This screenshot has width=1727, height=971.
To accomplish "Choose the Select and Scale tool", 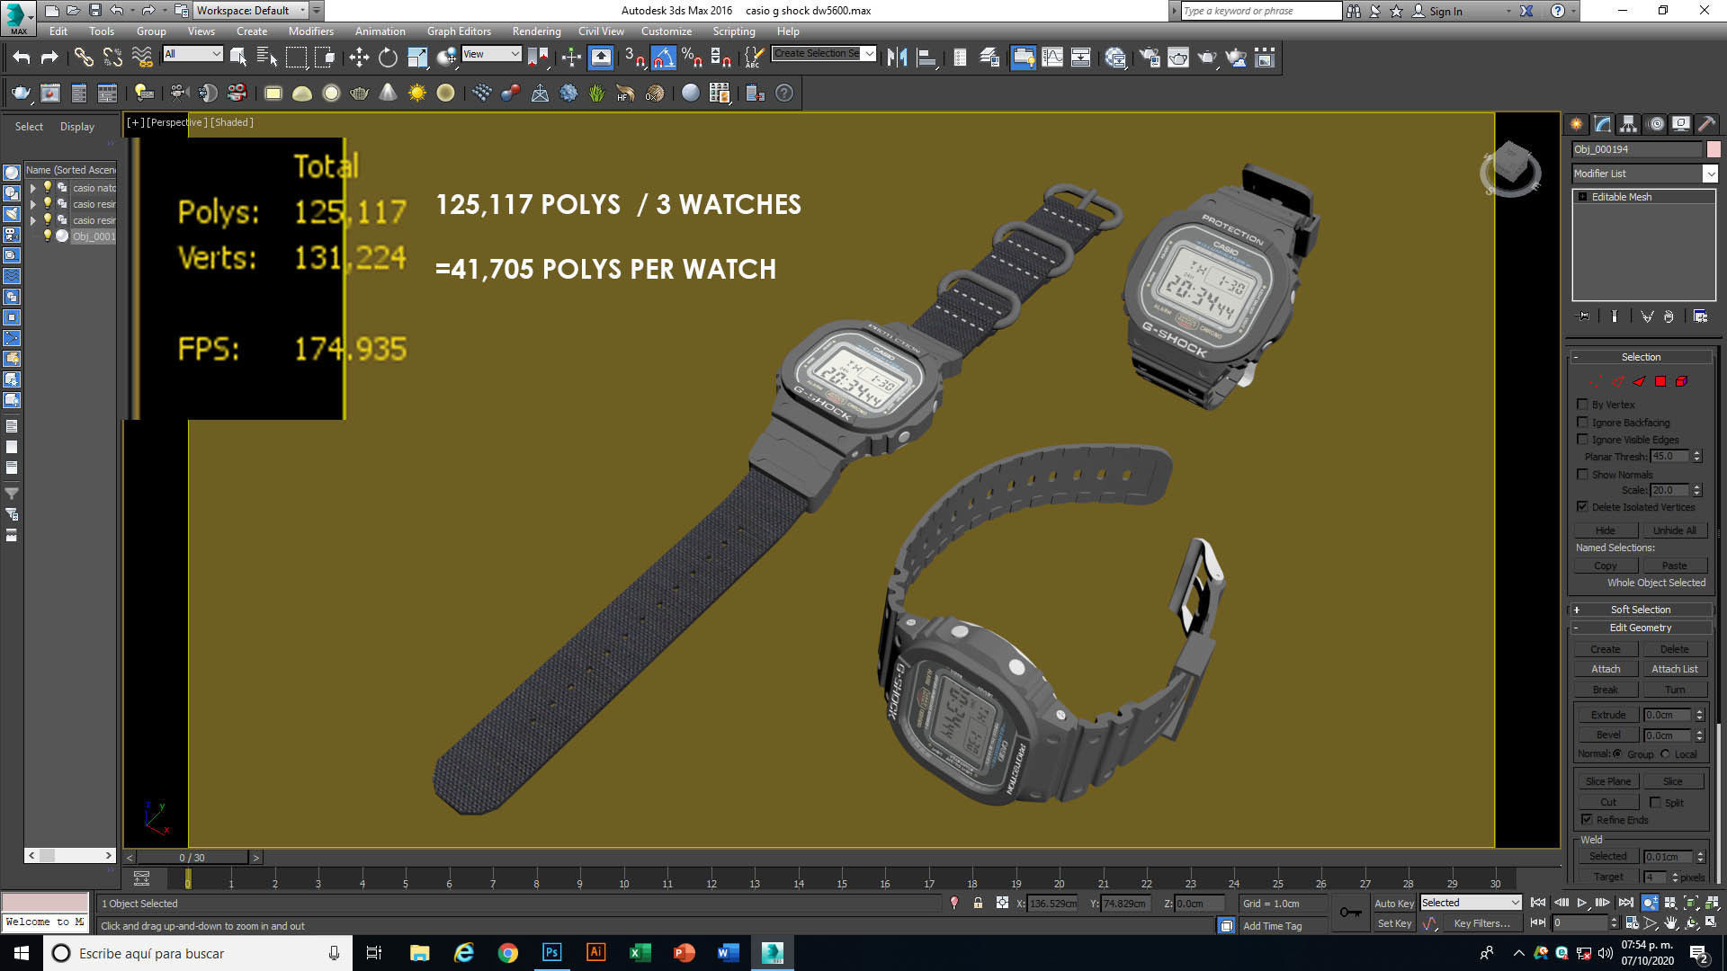I will 417,58.
